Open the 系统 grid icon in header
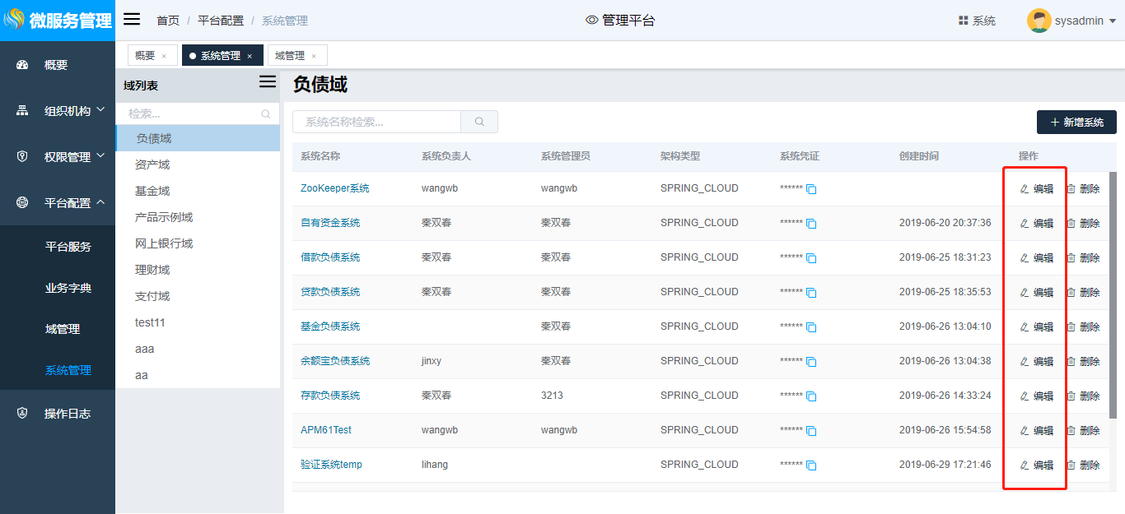Image resolution: width=1125 pixels, height=514 pixels. pyautogui.click(x=963, y=21)
